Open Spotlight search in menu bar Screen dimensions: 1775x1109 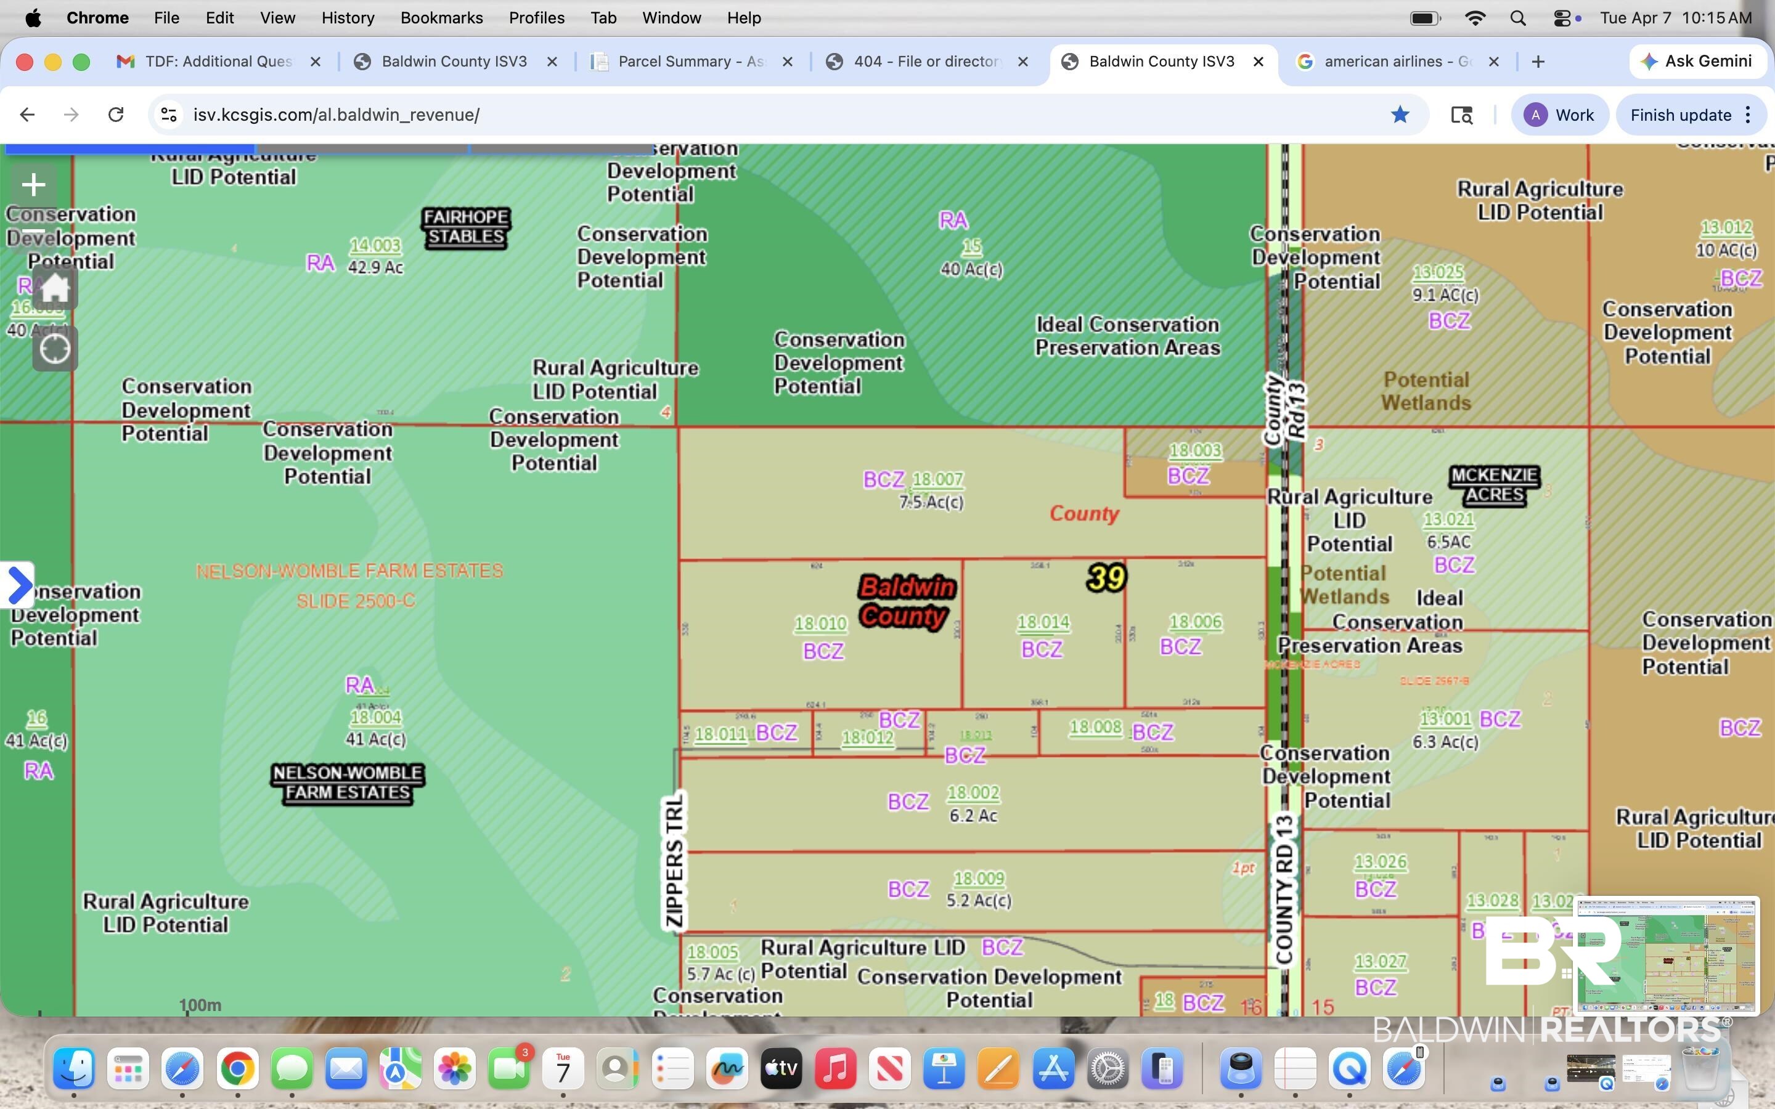coord(1518,18)
